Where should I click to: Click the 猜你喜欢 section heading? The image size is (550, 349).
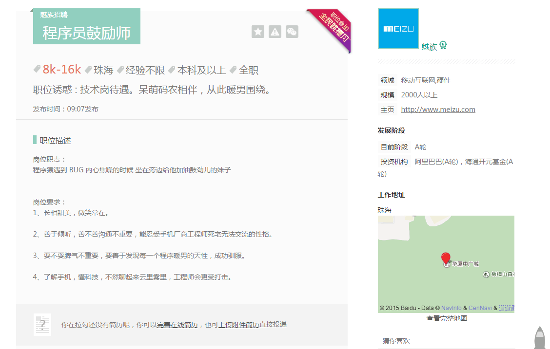[x=396, y=341]
